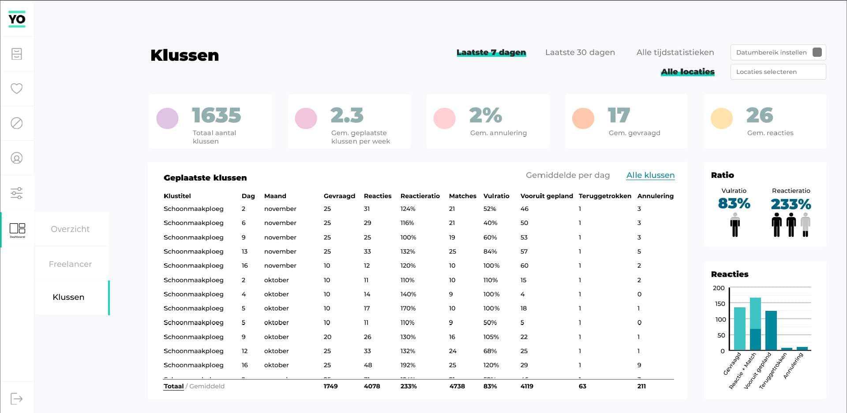847x413 pixels.
Task: Select the Laatste 7 dagen filter
Action: point(491,52)
